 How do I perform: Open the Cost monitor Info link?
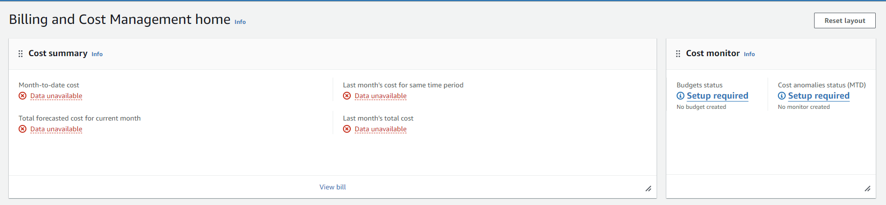pos(749,54)
